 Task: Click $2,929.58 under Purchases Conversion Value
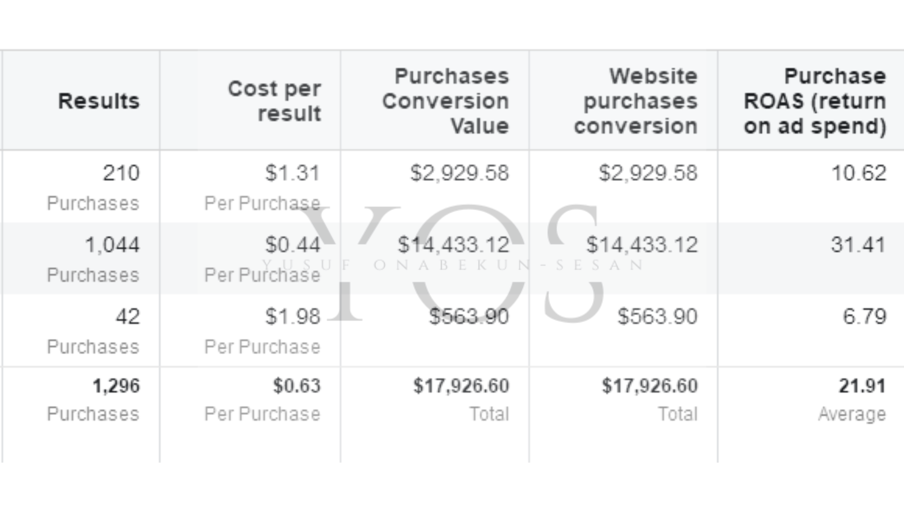(x=460, y=173)
